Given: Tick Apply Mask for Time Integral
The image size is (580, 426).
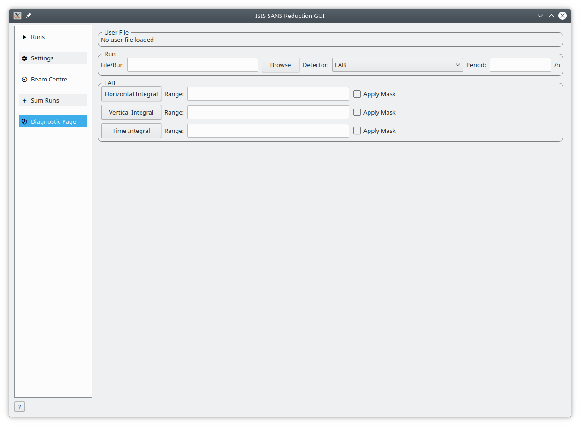Looking at the screenshot, I should pos(357,131).
